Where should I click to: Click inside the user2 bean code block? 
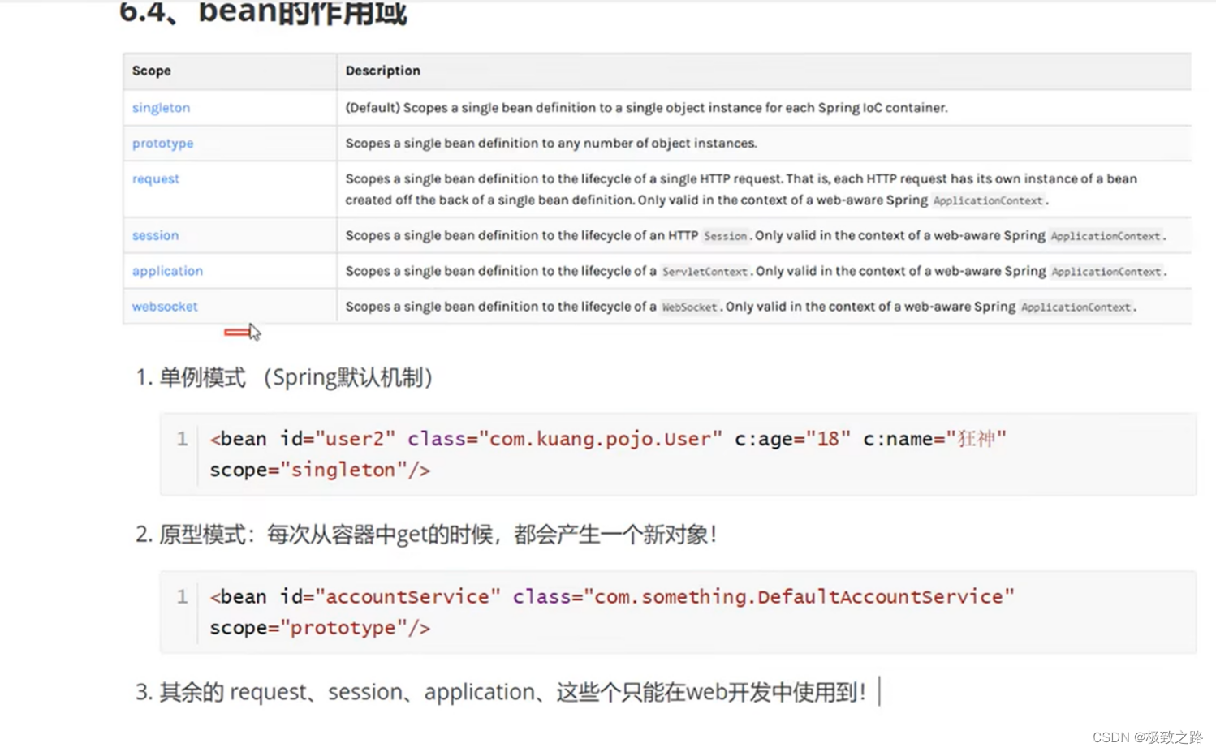678,454
